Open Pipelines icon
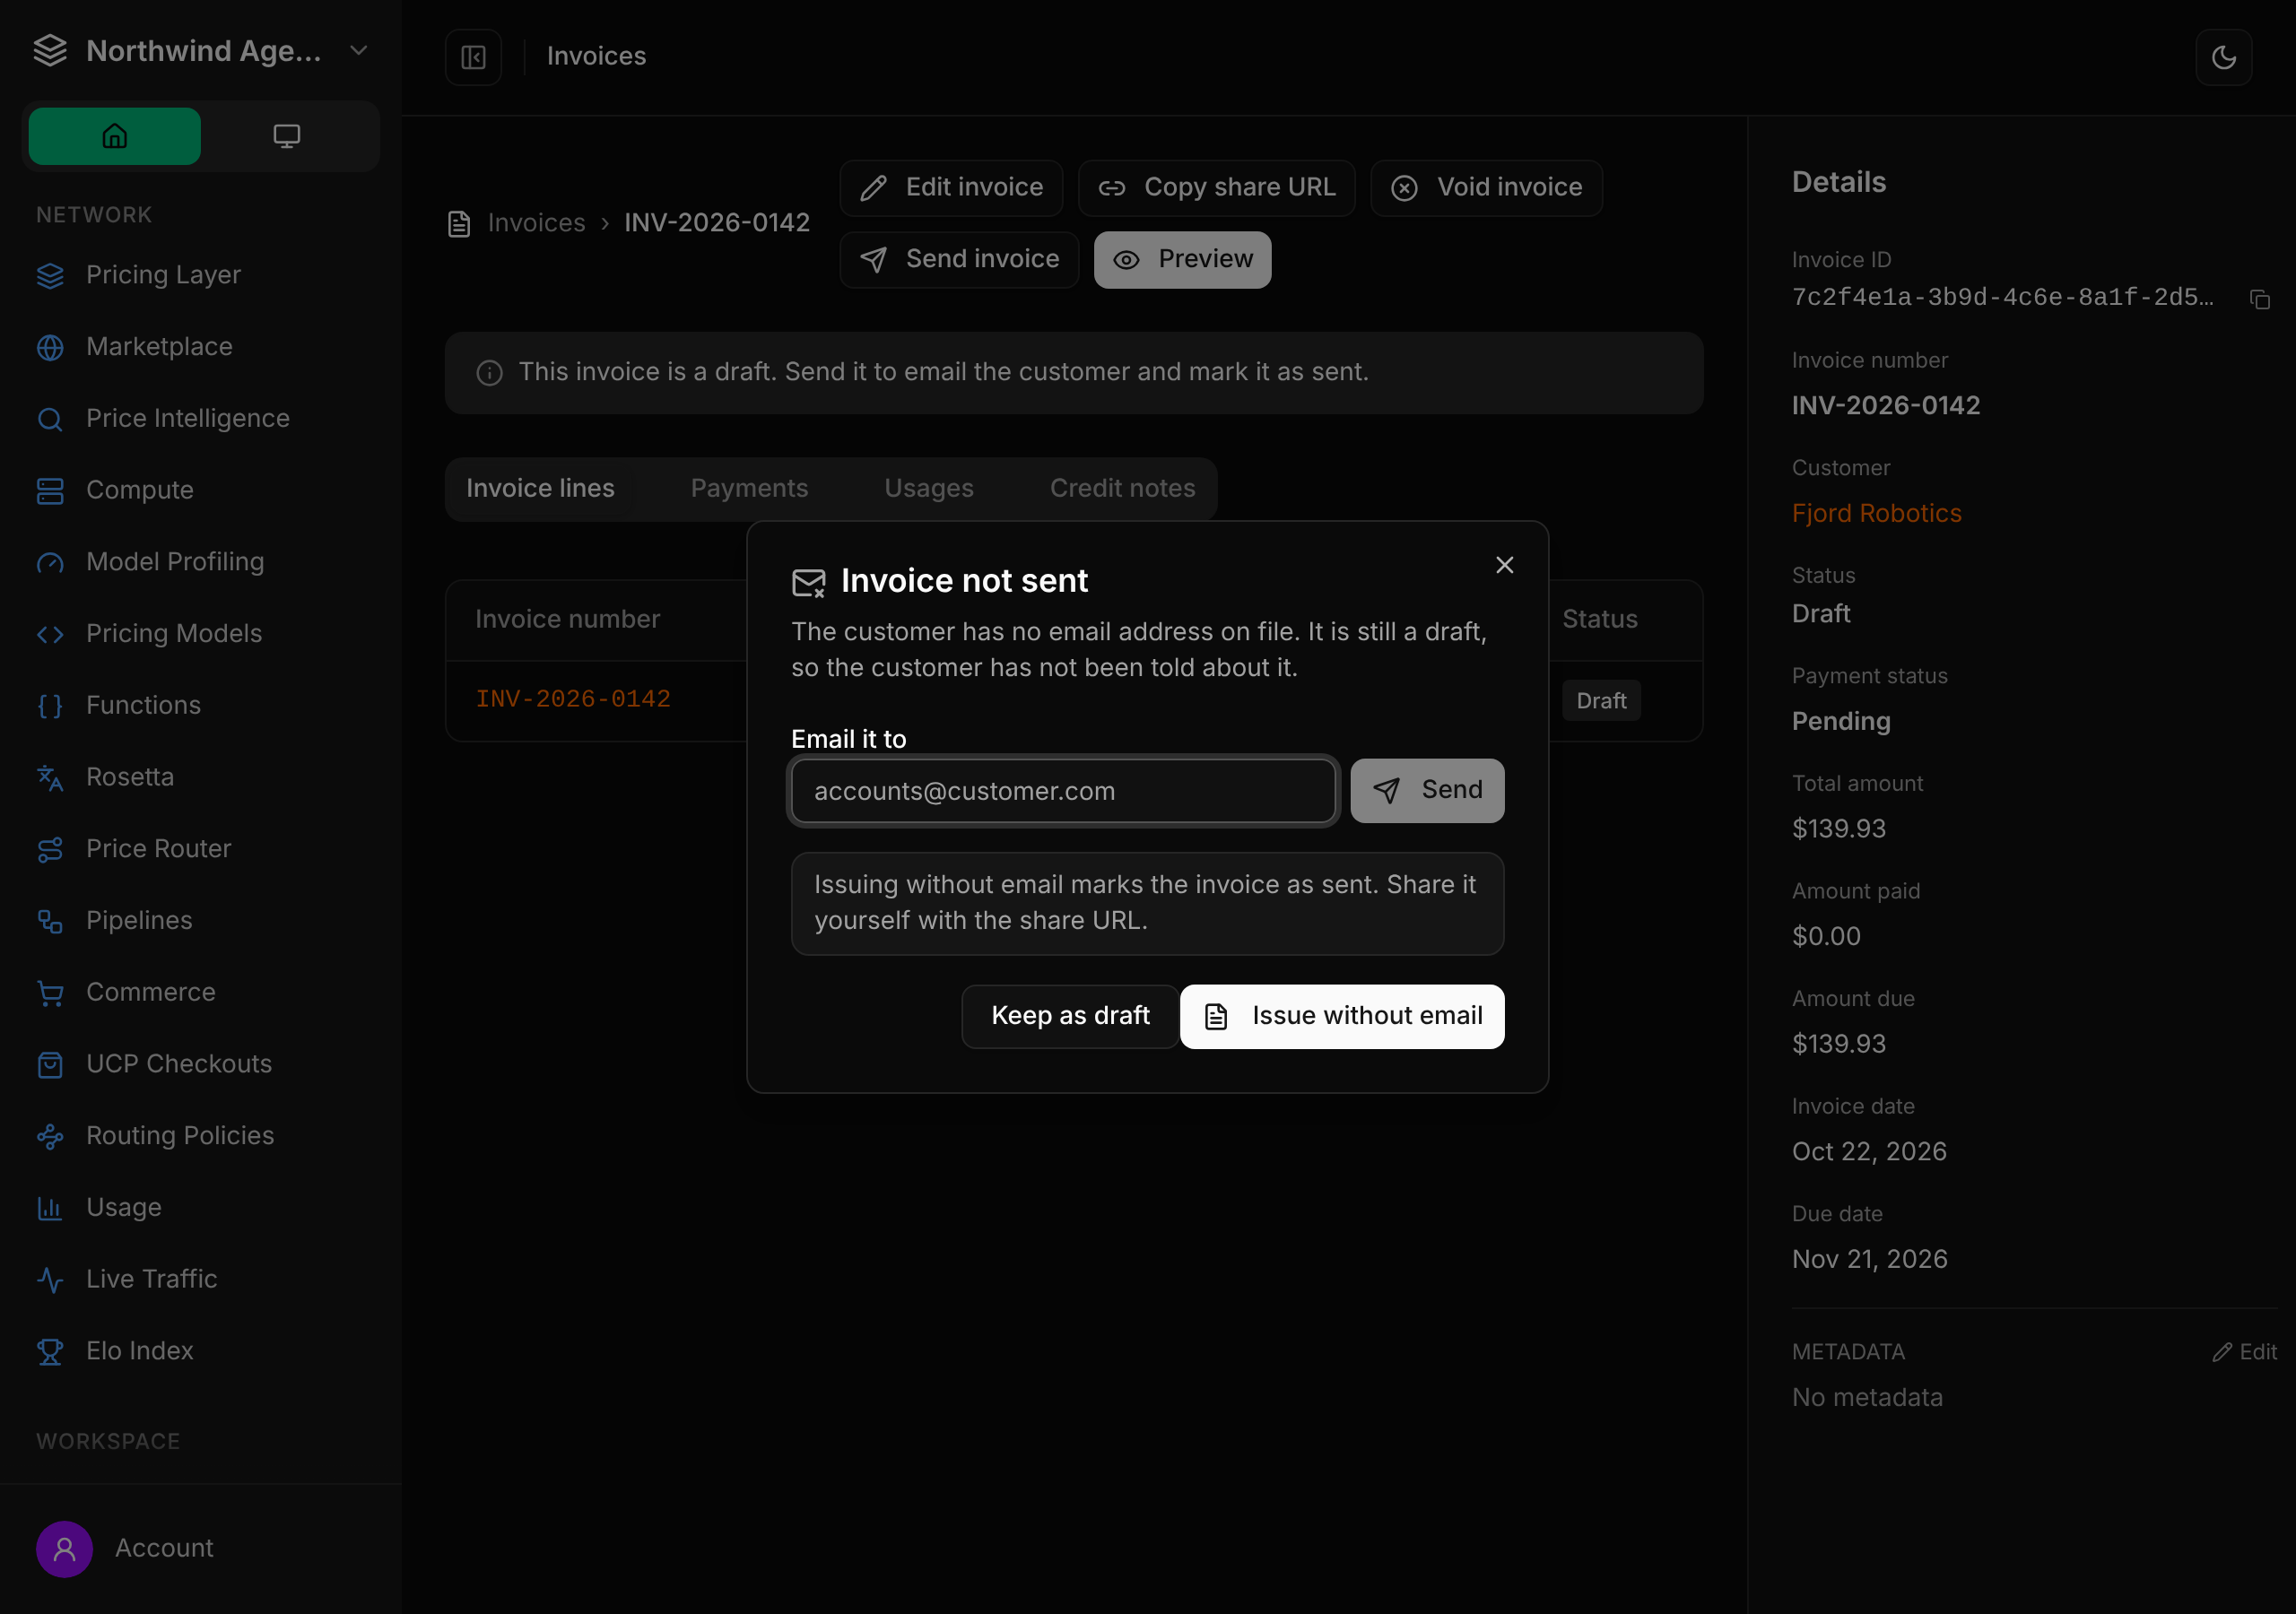The image size is (2296, 1614). [x=50, y=921]
